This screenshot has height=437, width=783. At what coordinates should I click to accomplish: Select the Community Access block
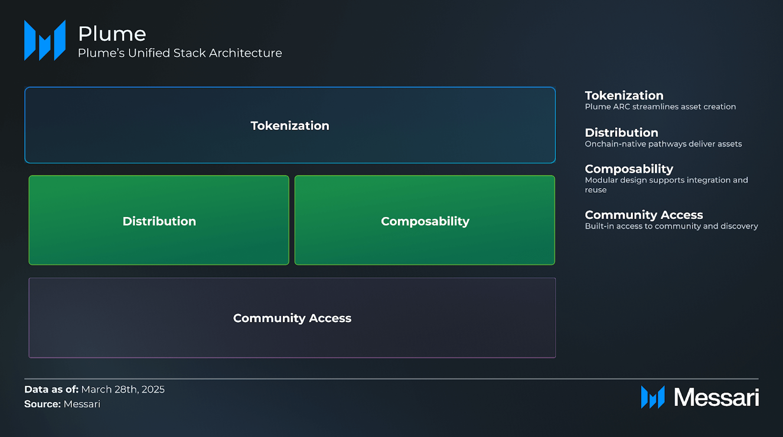click(x=292, y=318)
